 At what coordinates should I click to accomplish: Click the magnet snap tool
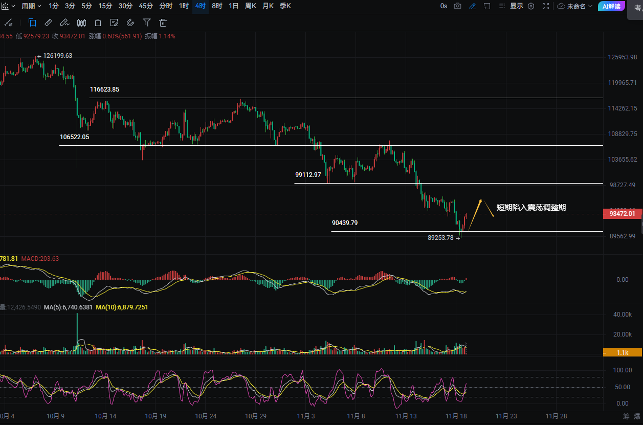[130, 23]
